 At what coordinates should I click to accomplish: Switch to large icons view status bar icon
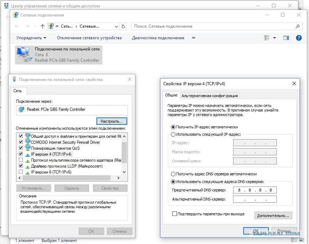pyautogui.click(x=302, y=240)
